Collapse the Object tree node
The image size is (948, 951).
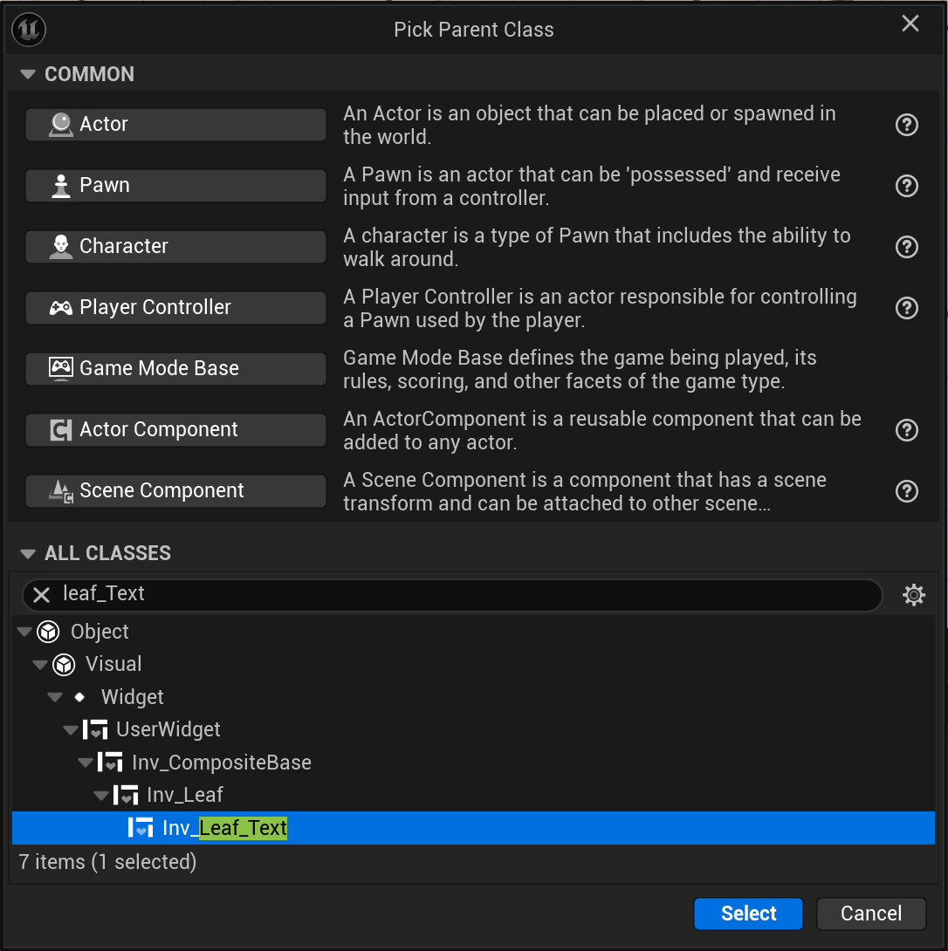[x=24, y=632]
